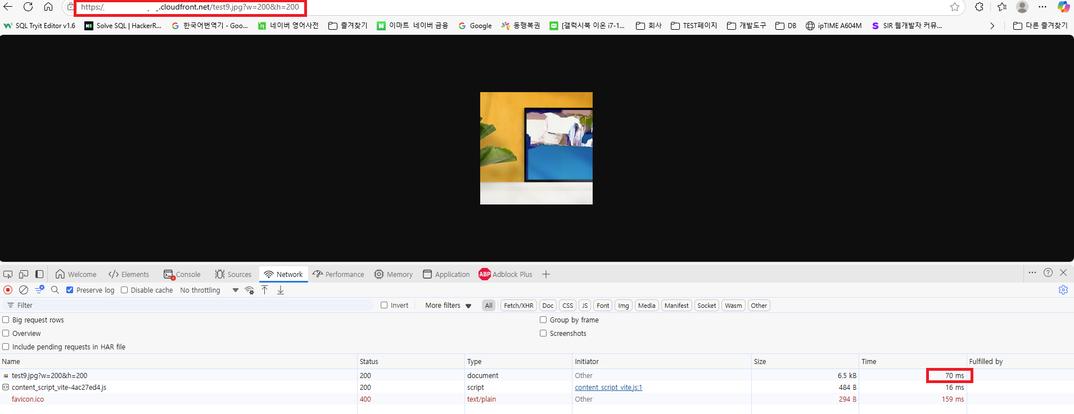
Task: Launch Copilot from the toolbar
Action: tap(1063, 7)
